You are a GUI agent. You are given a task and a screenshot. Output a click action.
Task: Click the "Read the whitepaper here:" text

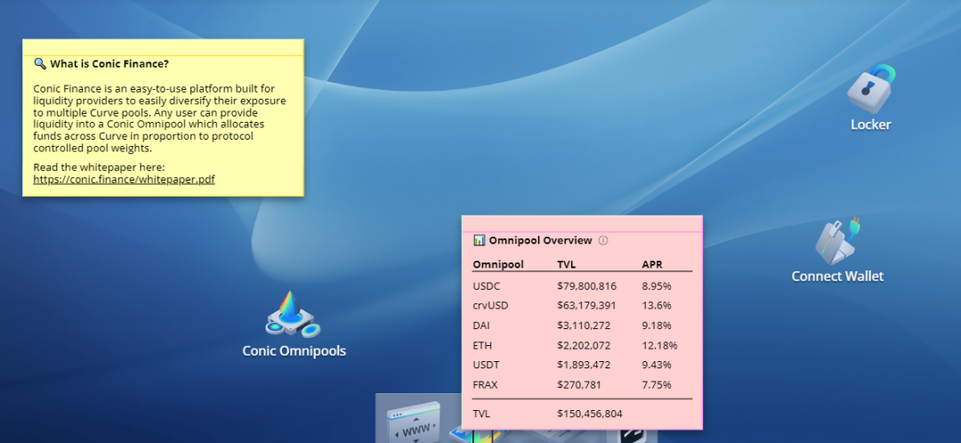click(x=99, y=167)
